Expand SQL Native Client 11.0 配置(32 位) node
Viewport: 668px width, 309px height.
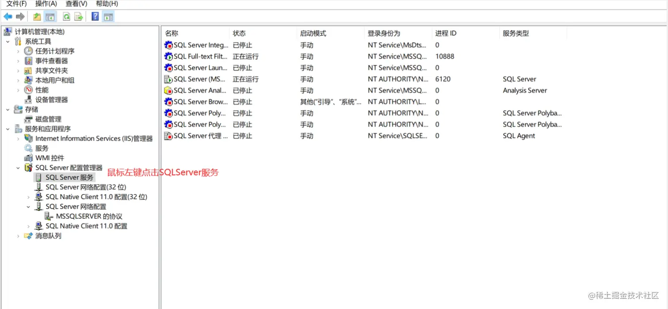28,197
